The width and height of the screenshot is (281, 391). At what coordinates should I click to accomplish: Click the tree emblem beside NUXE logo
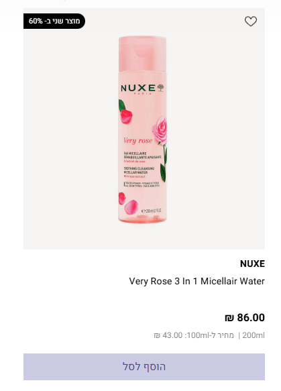pyautogui.click(x=160, y=88)
